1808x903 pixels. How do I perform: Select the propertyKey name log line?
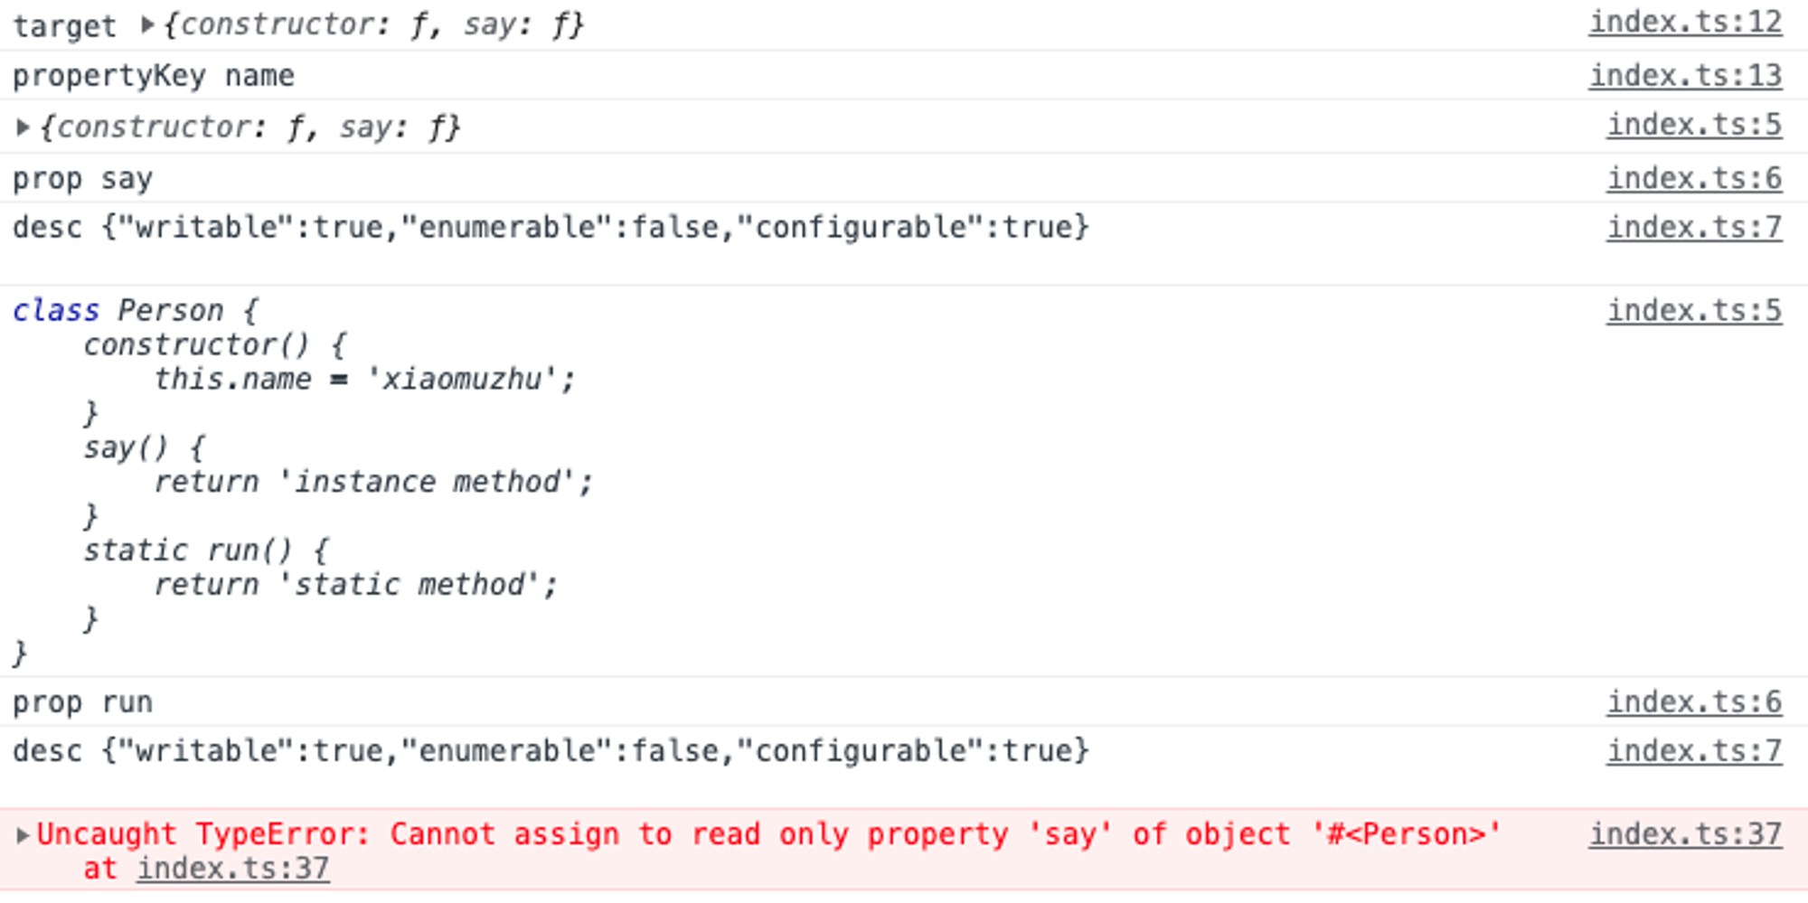click(904, 76)
